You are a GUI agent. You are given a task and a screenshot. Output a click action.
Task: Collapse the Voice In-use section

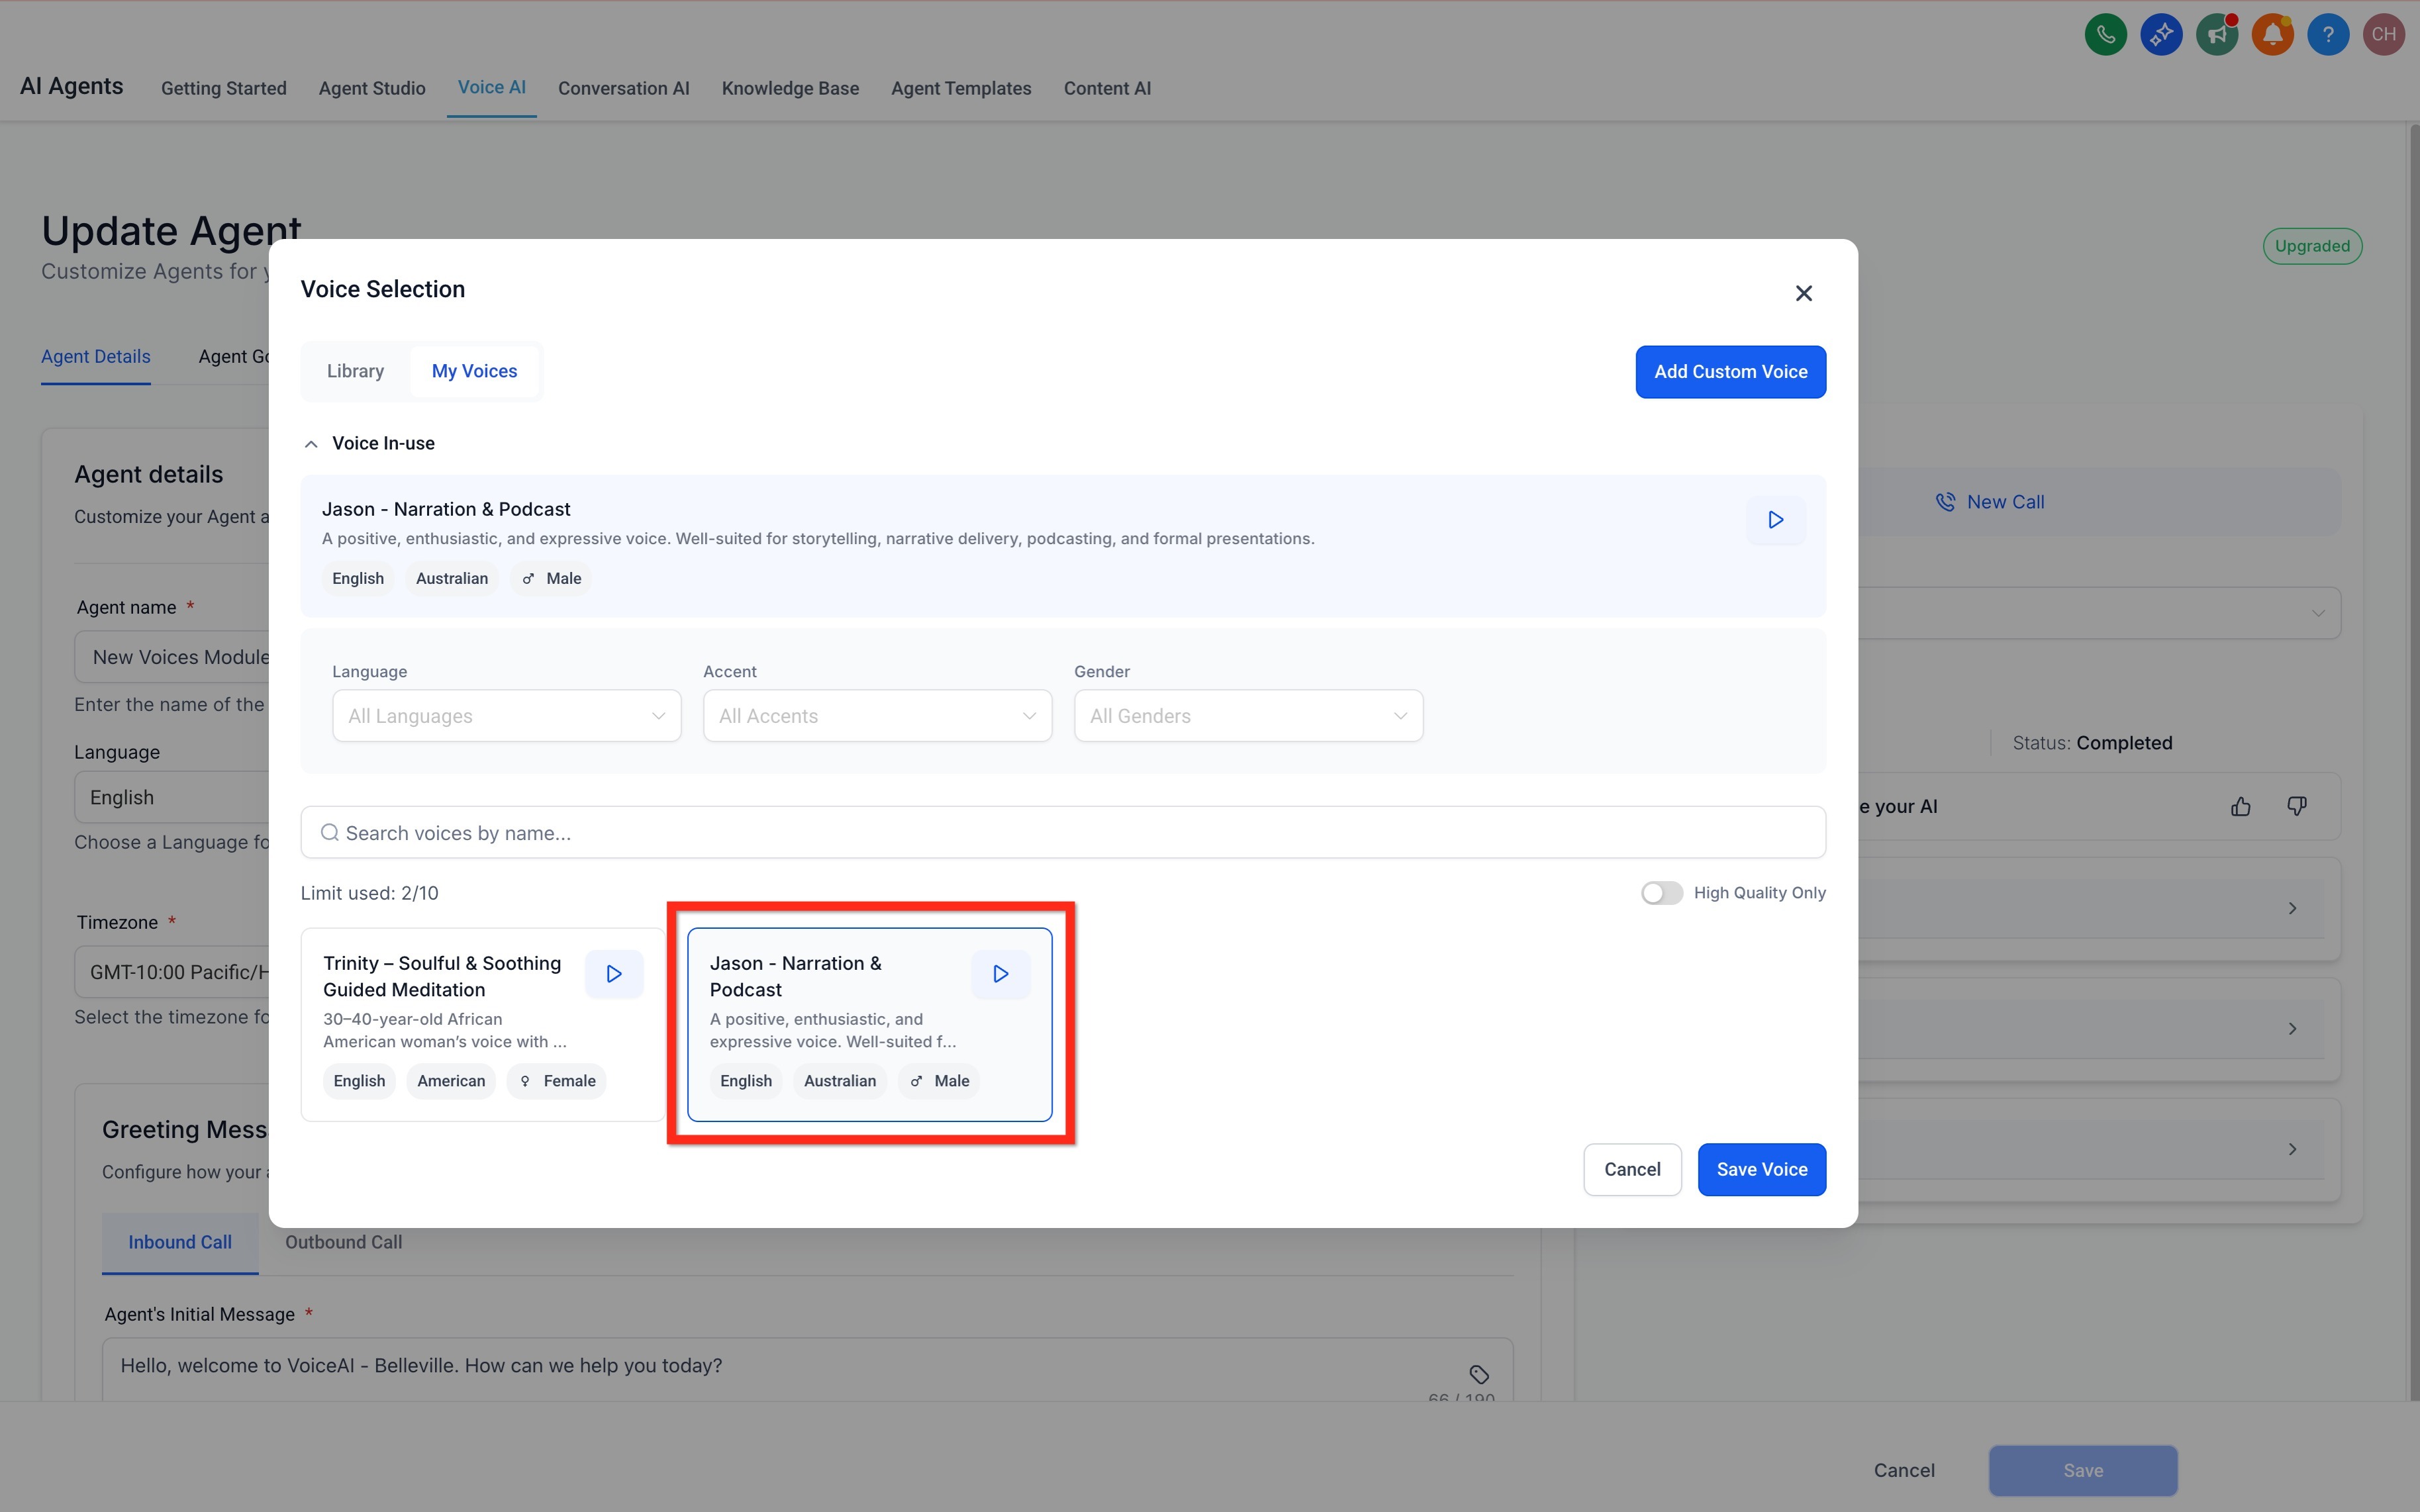coord(311,444)
